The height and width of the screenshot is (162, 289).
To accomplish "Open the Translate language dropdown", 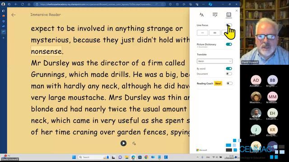I will point(214,61).
